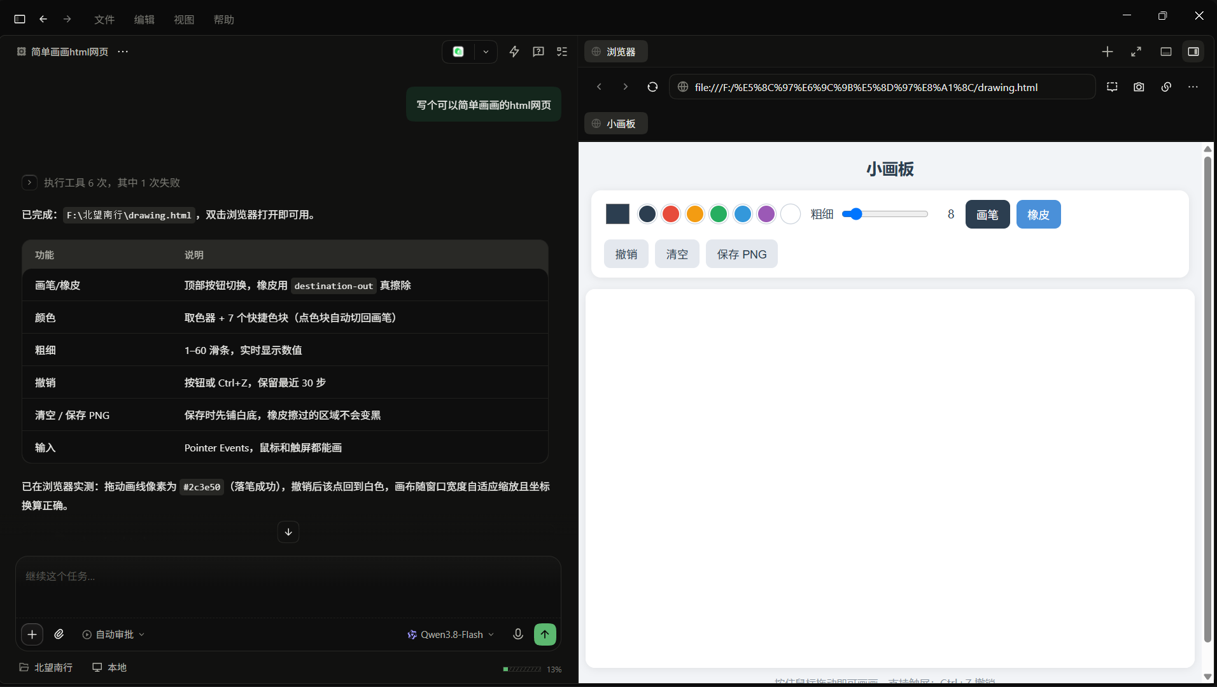This screenshot has height=687, width=1217.
Task: Click the plus button in the input box
Action: 32,634
